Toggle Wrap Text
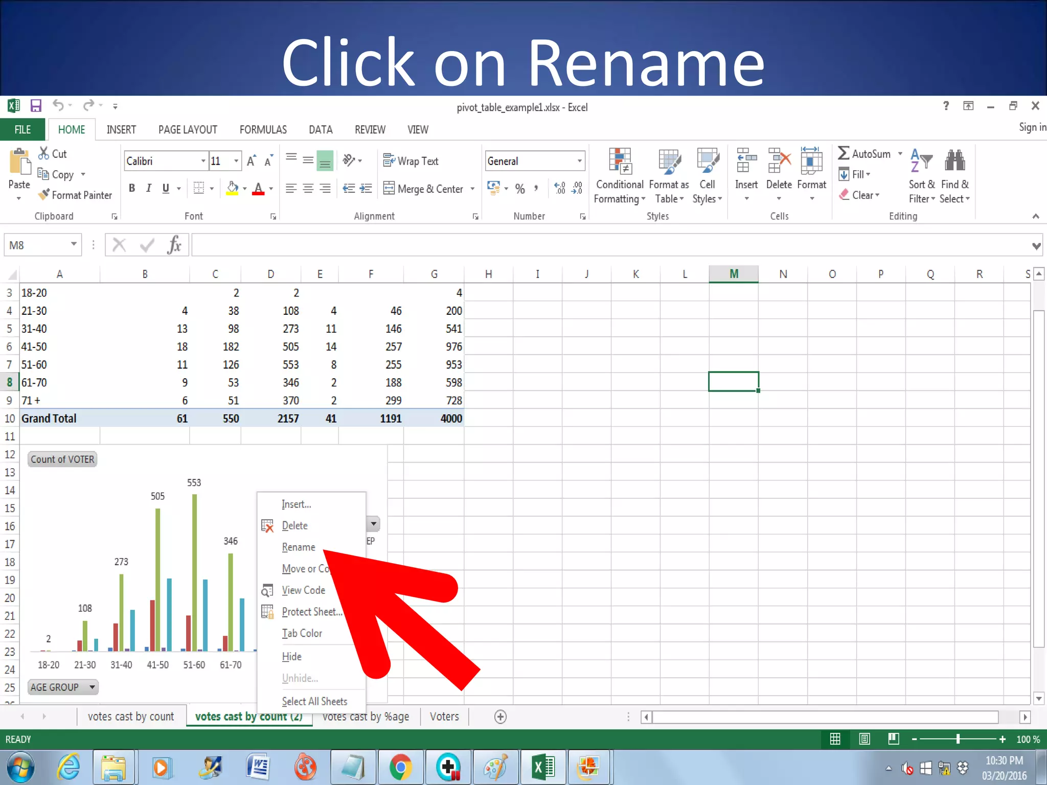 (411, 161)
